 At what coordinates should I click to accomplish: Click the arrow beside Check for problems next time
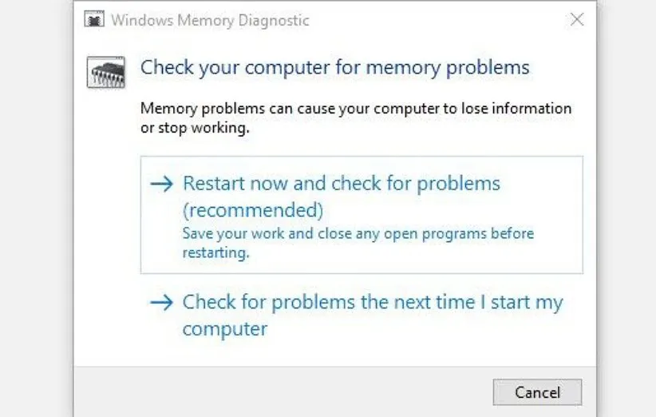[161, 303]
